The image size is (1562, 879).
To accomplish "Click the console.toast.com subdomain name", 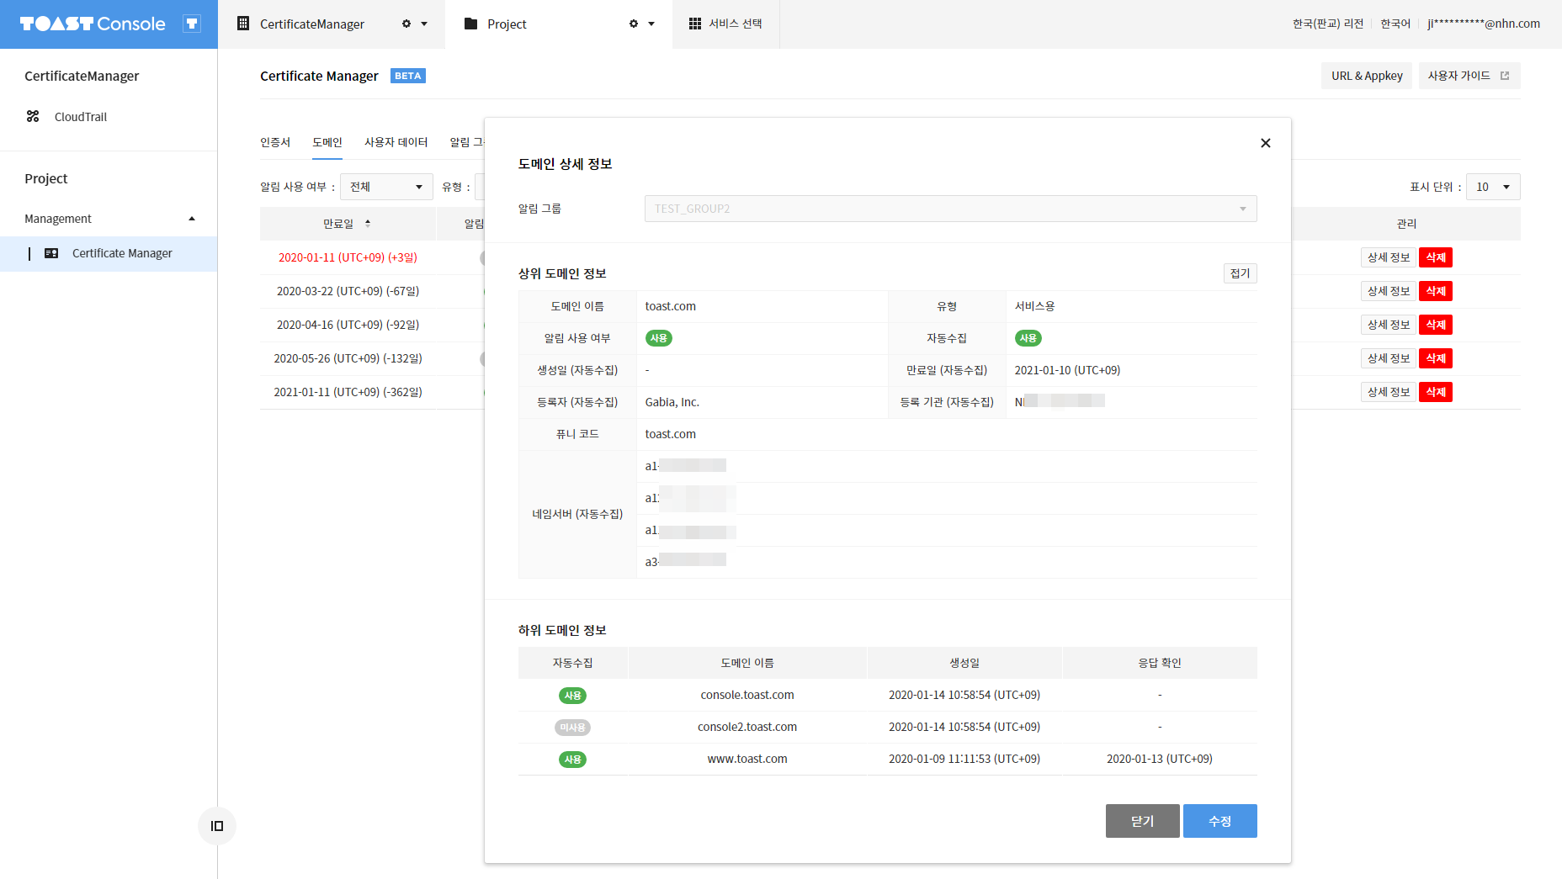I will pos(747,695).
